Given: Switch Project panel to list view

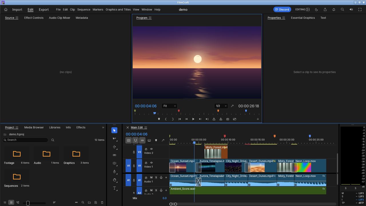Looking at the screenshot, I should pos(5,203).
